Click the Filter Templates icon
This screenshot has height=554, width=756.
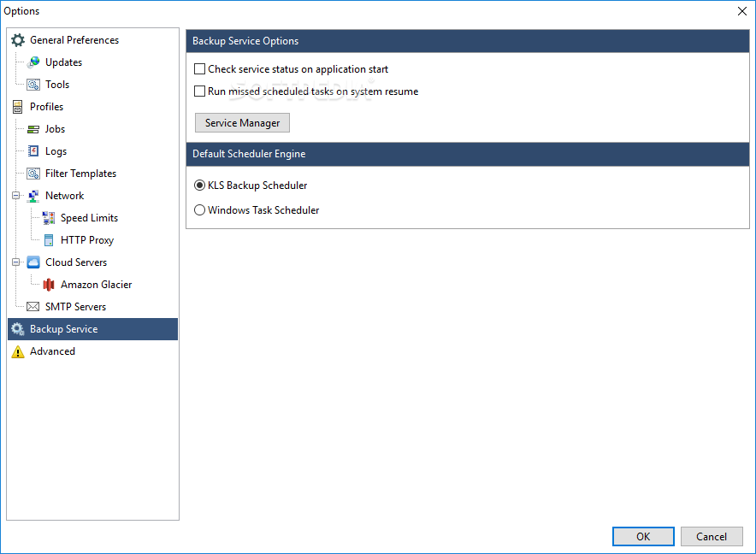point(33,174)
